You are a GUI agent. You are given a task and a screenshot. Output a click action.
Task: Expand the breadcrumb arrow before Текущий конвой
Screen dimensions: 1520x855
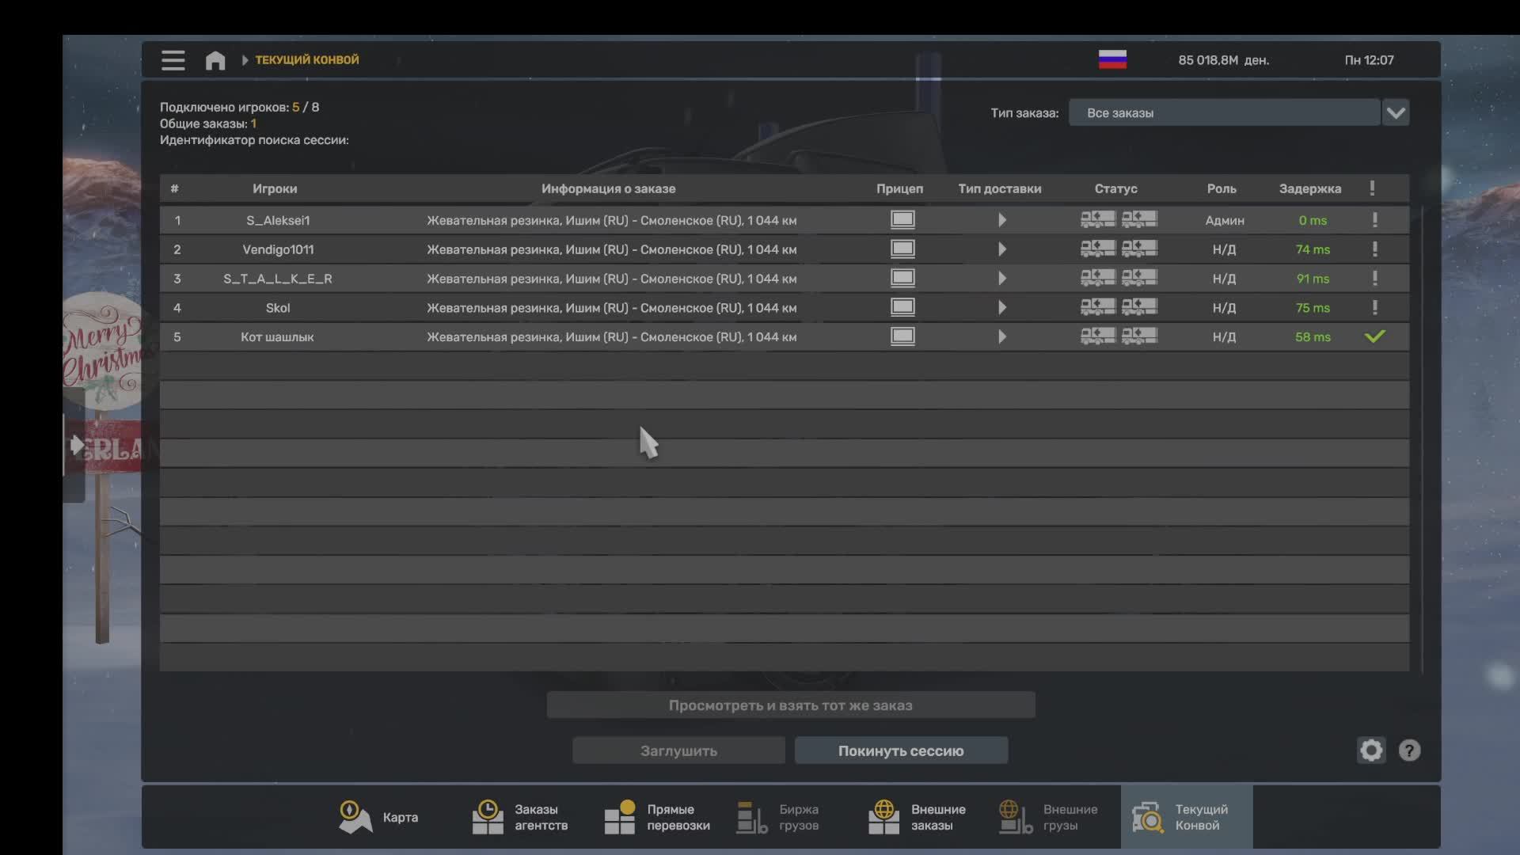[245, 60]
